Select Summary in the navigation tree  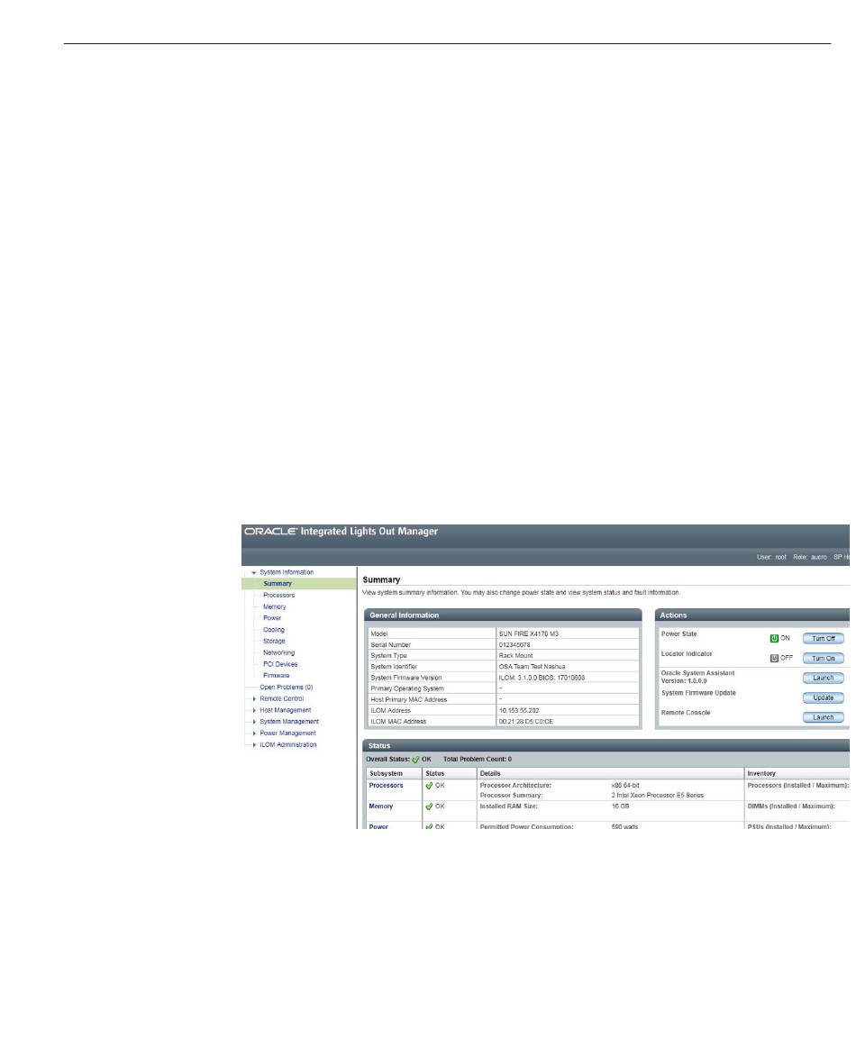tap(277, 584)
